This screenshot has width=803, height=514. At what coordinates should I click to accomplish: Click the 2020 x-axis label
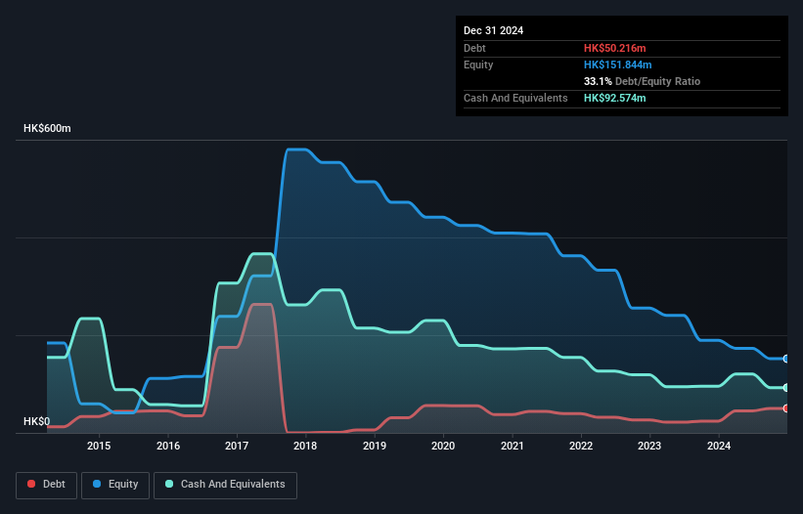tap(443, 446)
